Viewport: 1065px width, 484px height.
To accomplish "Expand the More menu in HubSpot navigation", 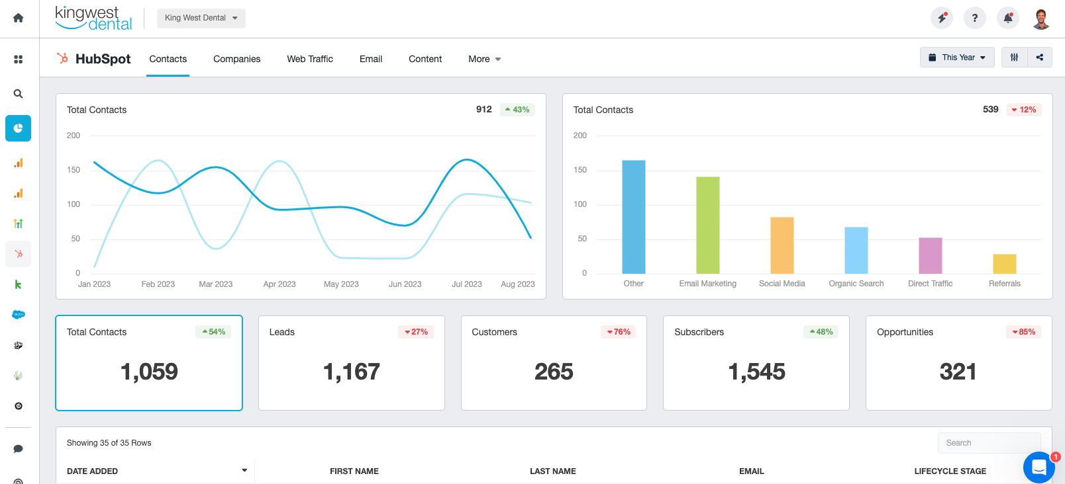I will coord(484,59).
